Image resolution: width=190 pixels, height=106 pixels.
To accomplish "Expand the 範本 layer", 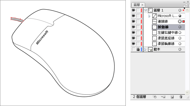I will (x=145, y=49).
